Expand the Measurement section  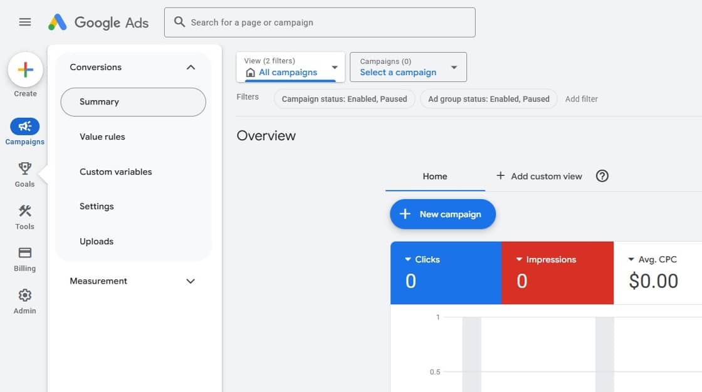click(x=191, y=281)
